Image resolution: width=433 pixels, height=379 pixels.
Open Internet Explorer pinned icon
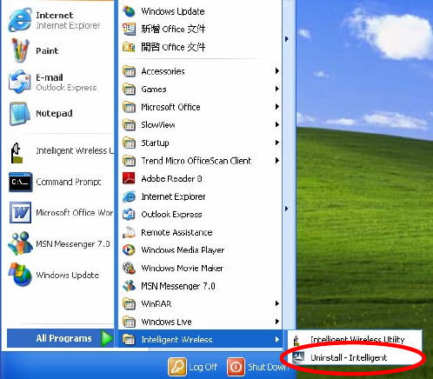20,20
